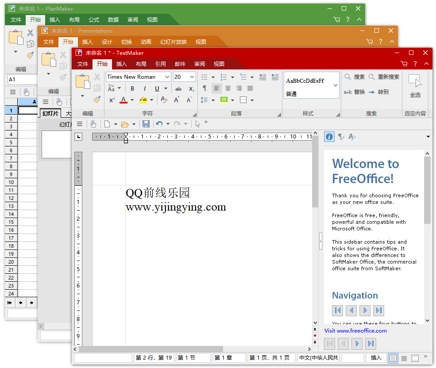Click the save floppy disk icon

coord(146,124)
